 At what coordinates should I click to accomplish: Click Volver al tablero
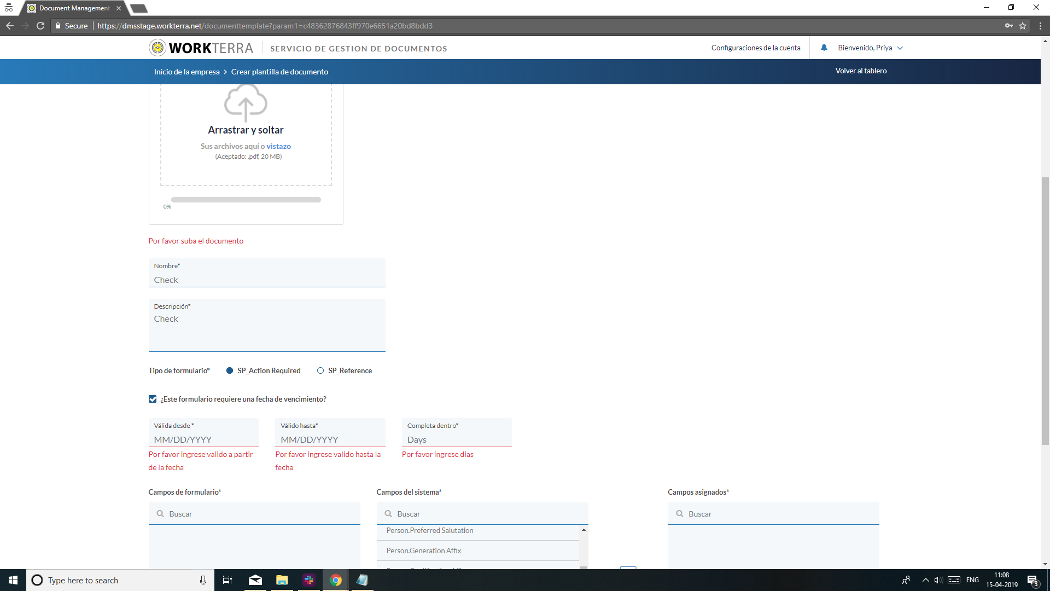pyautogui.click(x=861, y=71)
